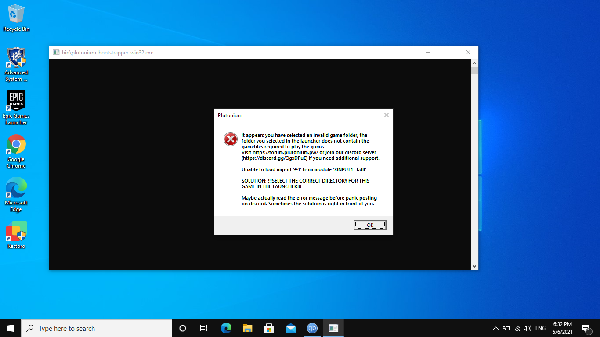Close the Plutonium error dialog

point(386,115)
